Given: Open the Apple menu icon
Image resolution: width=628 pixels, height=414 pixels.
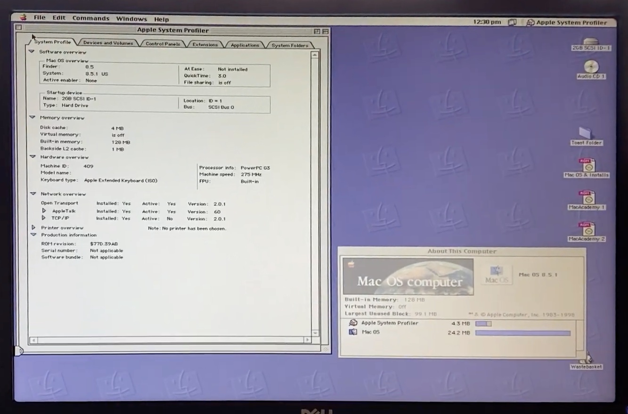Looking at the screenshot, I should tap(23, 18).
